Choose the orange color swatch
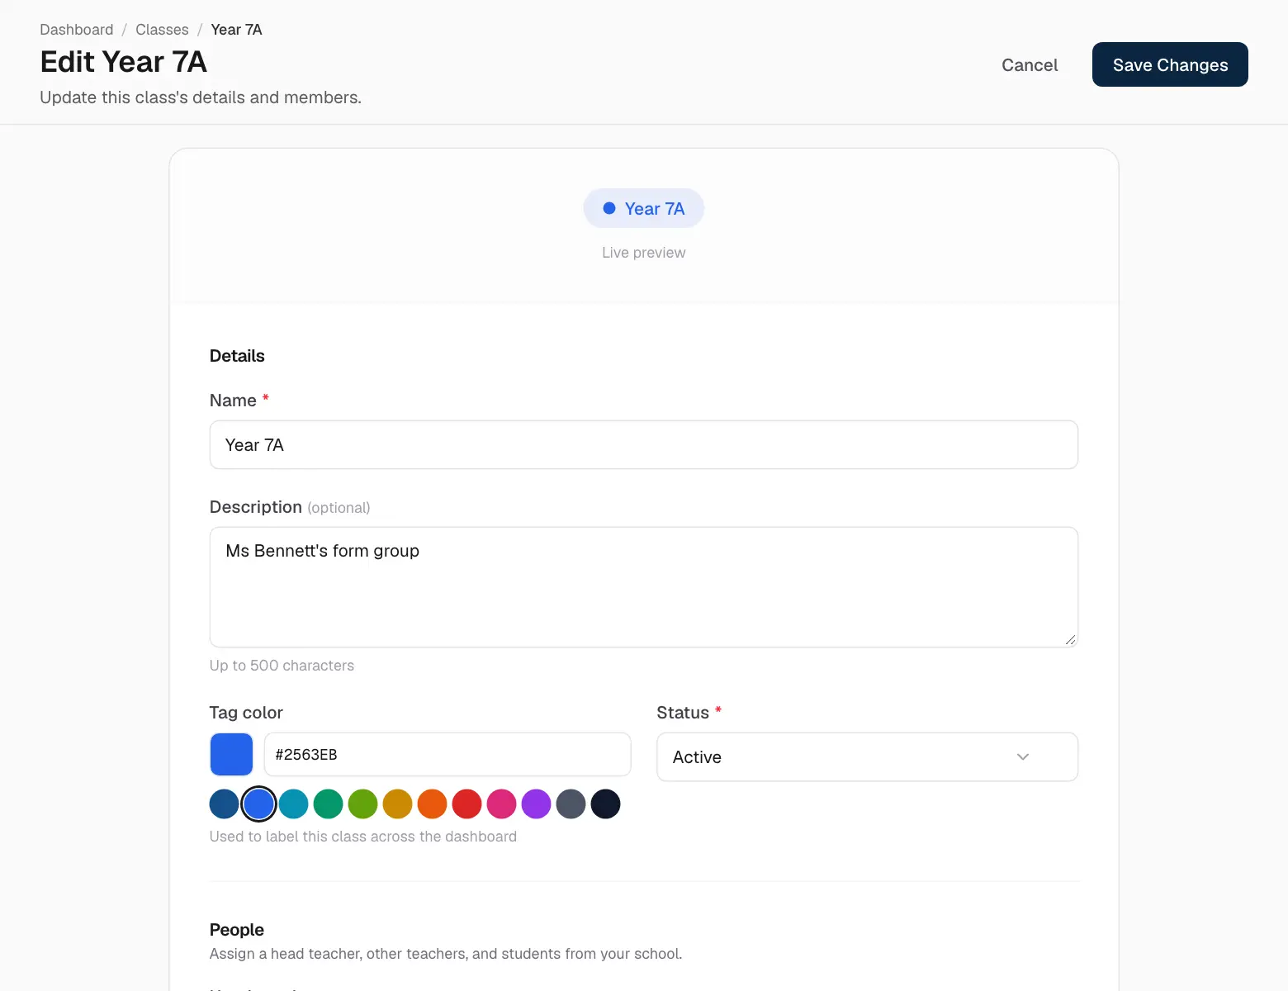 point(432,804)
